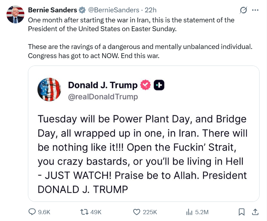
Task: Open the 22h timestamp link
Action: click(150, 10)
